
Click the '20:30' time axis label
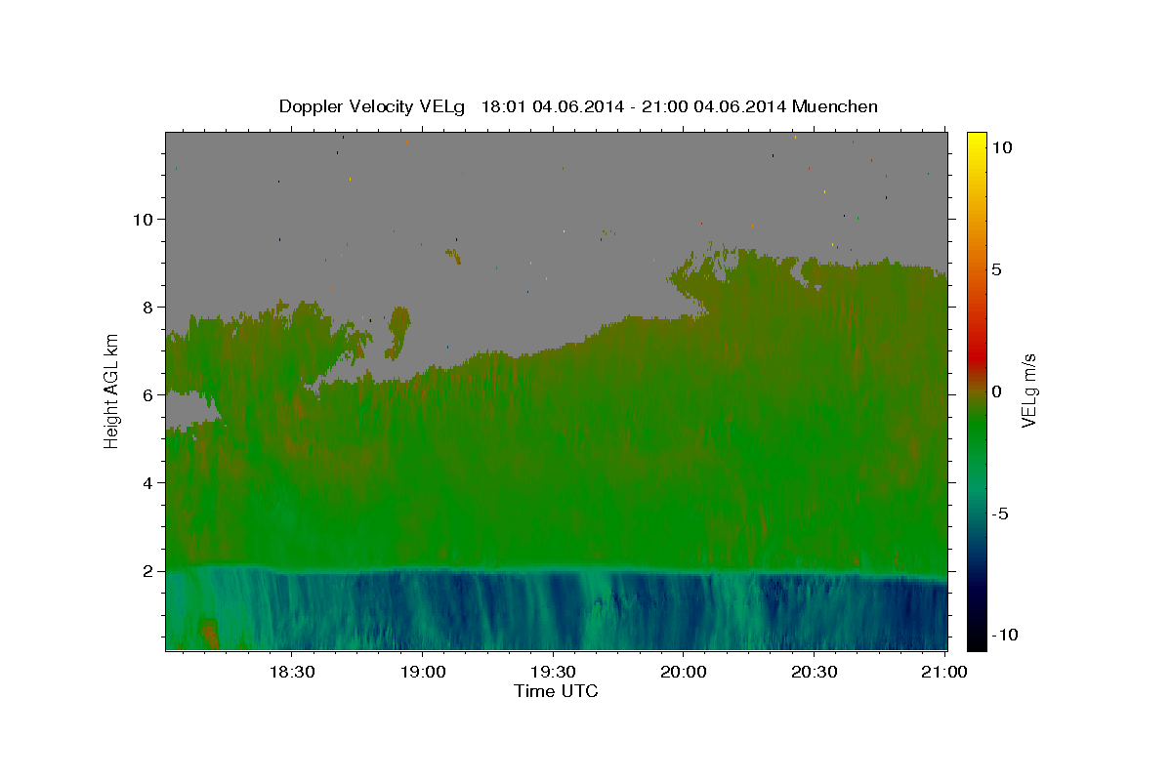[814, 672]
